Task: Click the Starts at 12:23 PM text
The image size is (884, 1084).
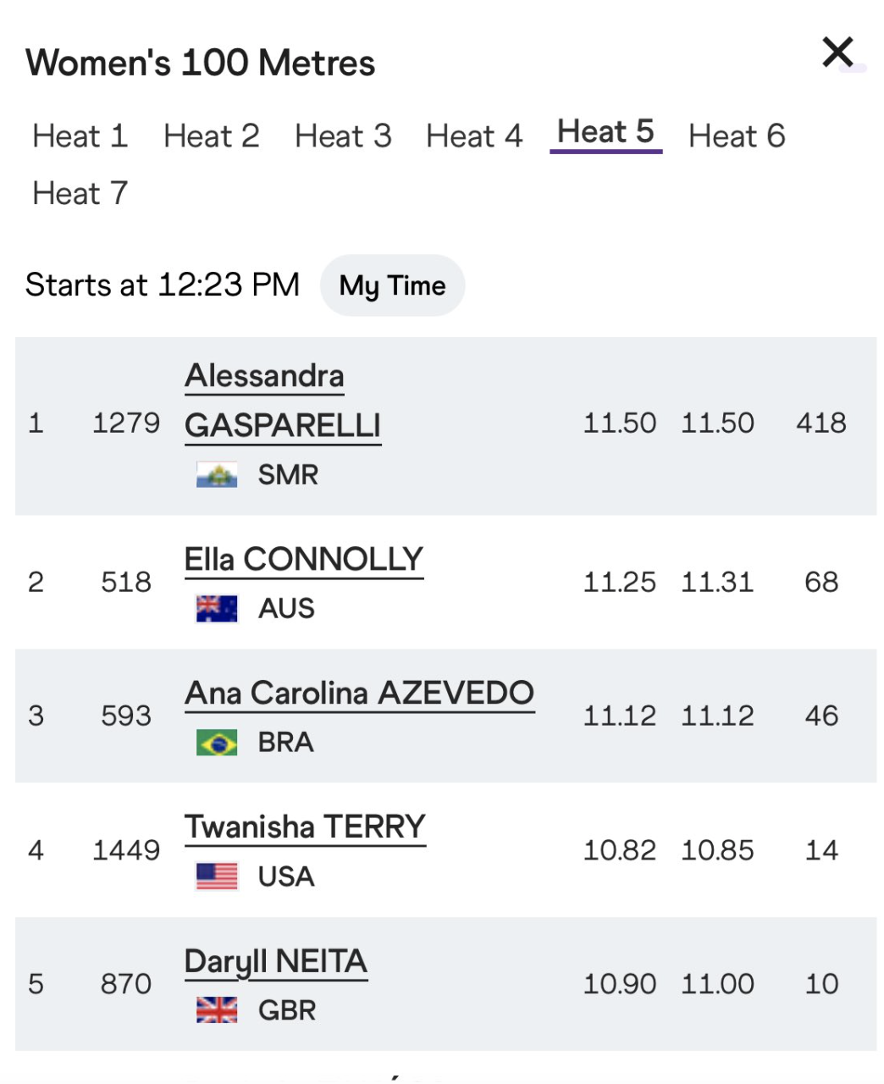Action: tap(163, 285)
